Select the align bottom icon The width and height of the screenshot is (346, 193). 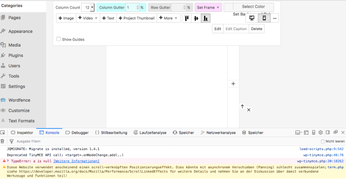(x=206, y=18)
